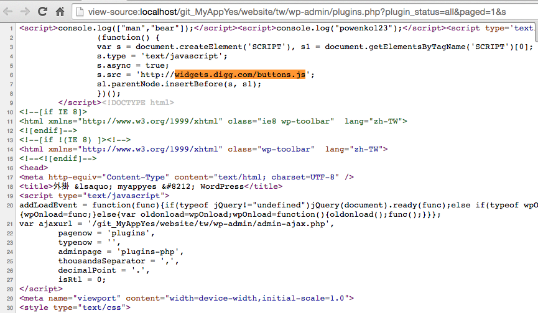Click the s.type = 'text/javascript'; line
This screenshot has width=538, height=313.
click(x=162, y=56)
